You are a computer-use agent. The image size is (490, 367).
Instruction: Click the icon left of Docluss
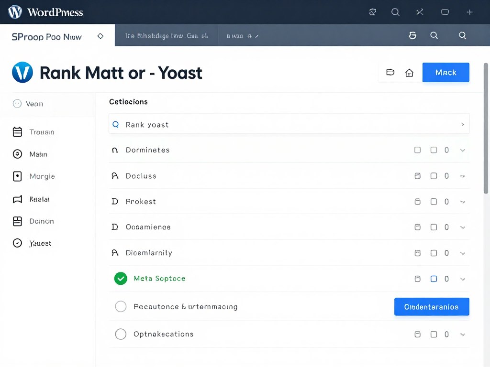tap(115, 176)
